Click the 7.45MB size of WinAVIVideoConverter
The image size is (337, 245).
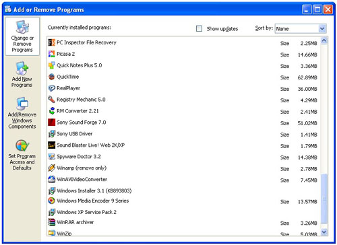309,180
